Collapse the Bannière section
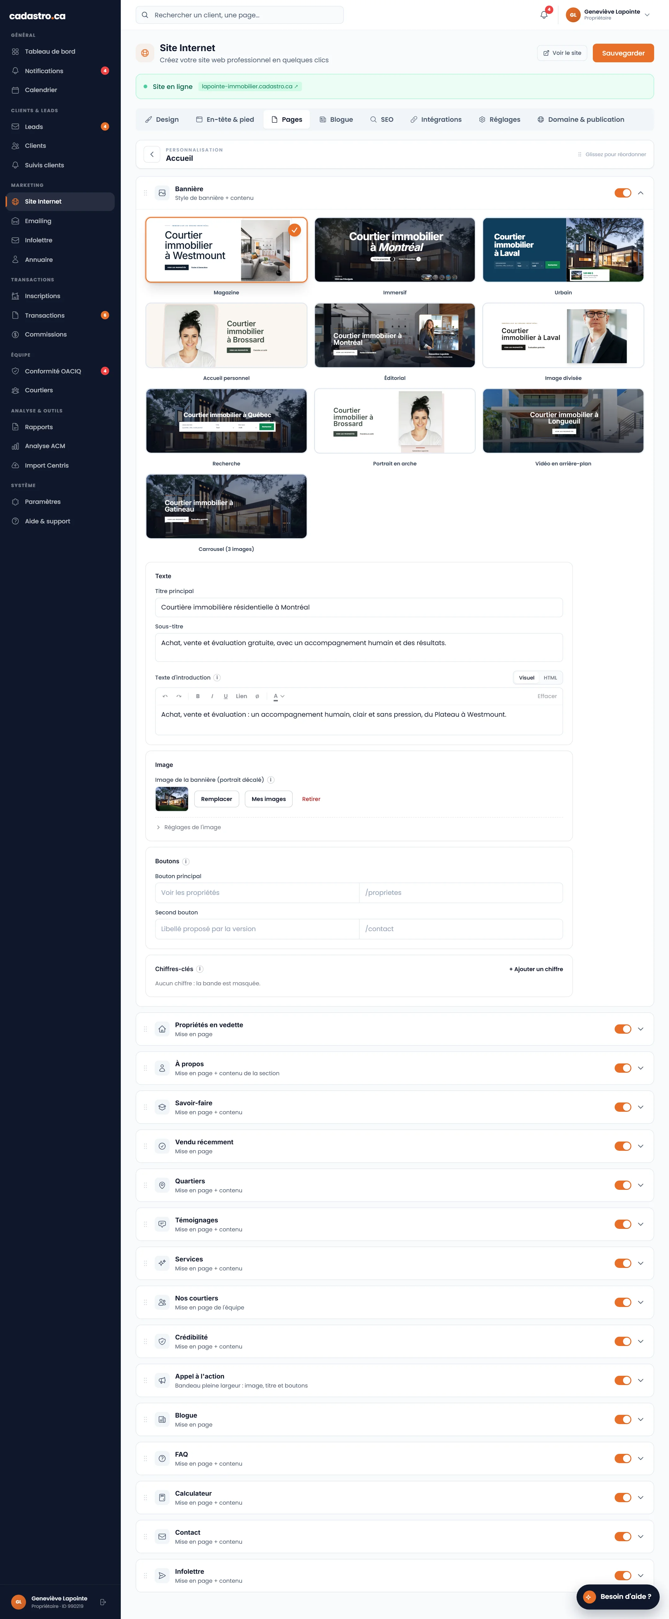The width and height of the screenshot is (669, 1619). pos(641,193)
